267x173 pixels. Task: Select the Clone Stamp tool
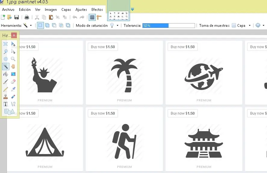pos(6,97)
